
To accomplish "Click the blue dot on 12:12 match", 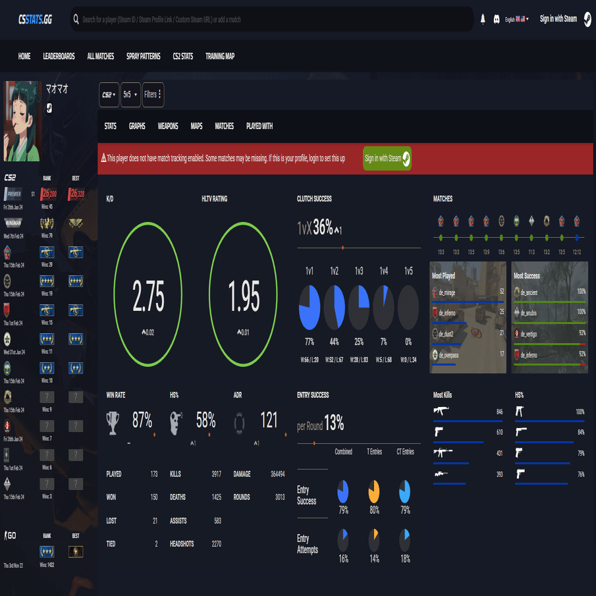I will pyautogui.click(x=577, y=238).
